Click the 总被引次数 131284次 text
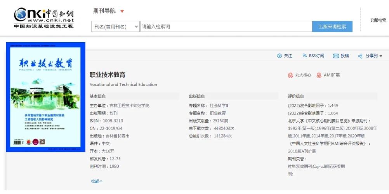This screenshot has height=194, width=389. 210,136
